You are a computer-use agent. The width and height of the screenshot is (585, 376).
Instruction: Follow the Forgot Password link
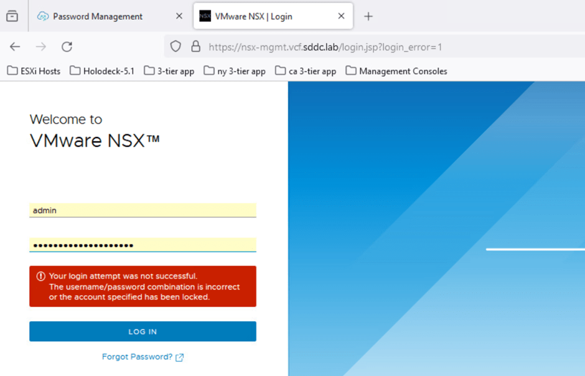pos(138,357)
